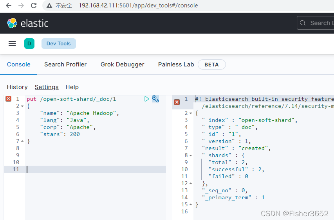This screenshot has height=220, width=334.
Task: Click the browser forward arrow
Action: 21,5
